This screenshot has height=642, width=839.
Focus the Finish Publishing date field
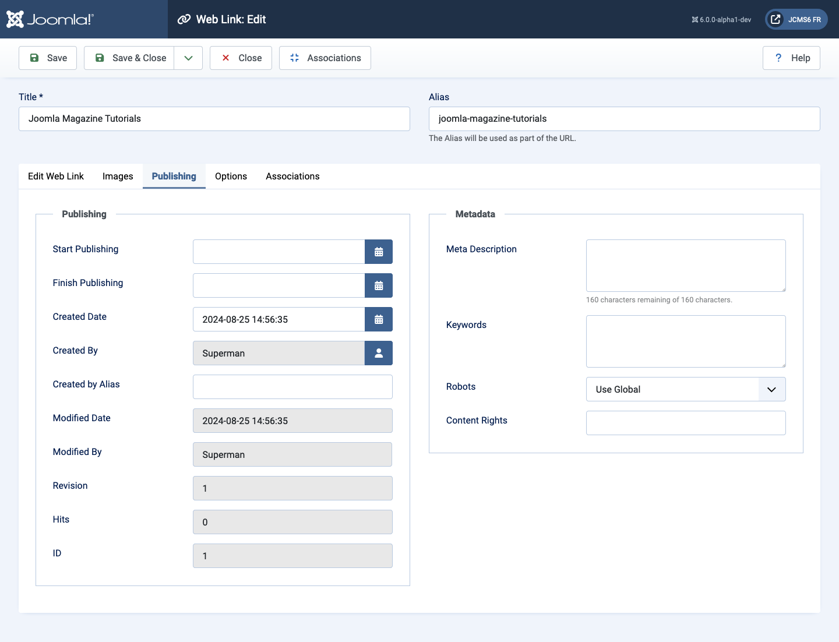(x=279, y=285)
